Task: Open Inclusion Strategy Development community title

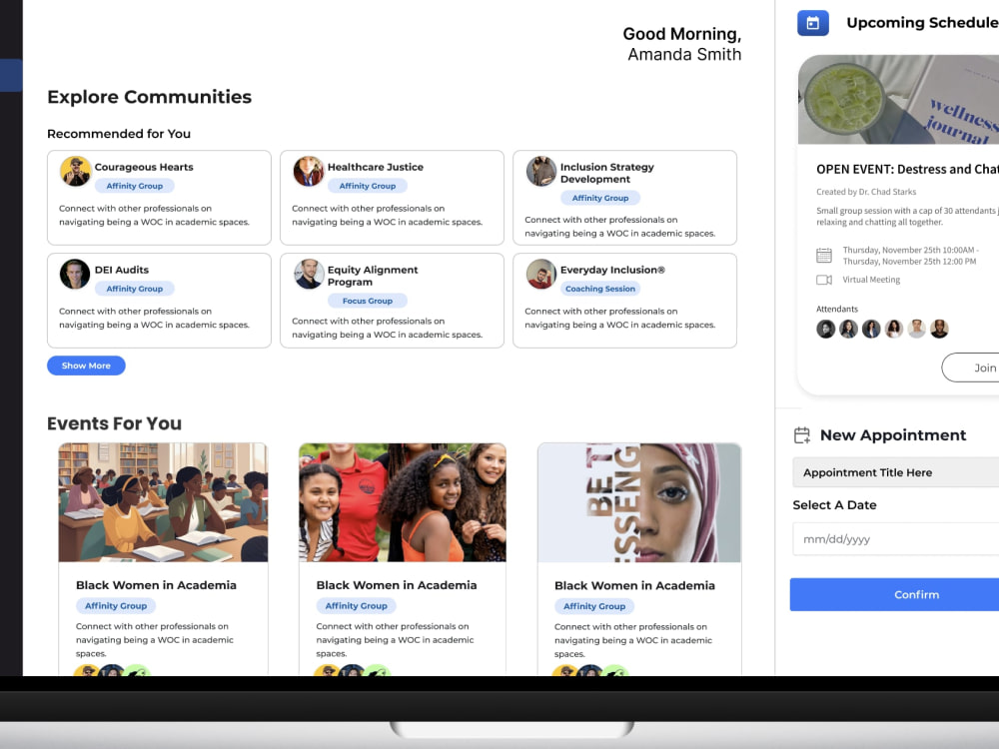Action: (607, 173)
